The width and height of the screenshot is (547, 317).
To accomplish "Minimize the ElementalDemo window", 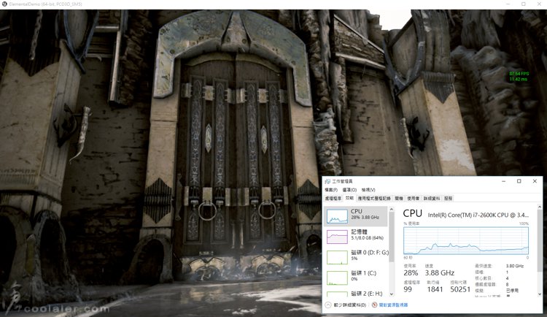I will [x=508, y=4].
